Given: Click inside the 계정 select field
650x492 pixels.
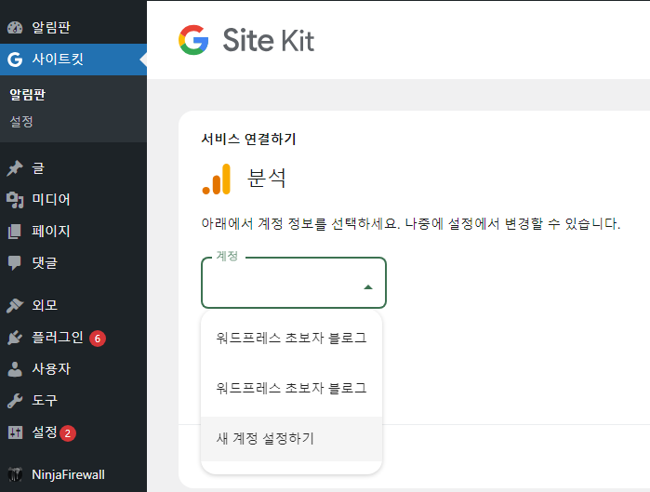Looking at the screenshot, I should pyautogui.click(x=294, y=283).
